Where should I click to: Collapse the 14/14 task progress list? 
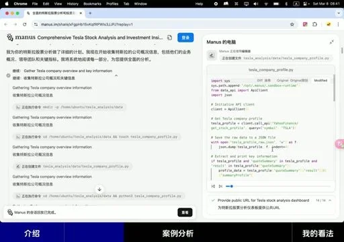pyautogui.click(x=330, y=200)
